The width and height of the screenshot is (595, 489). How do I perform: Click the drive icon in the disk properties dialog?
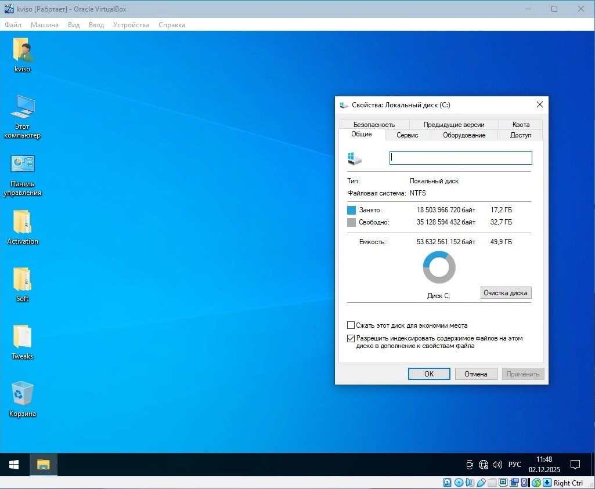(x=355, y=157)
